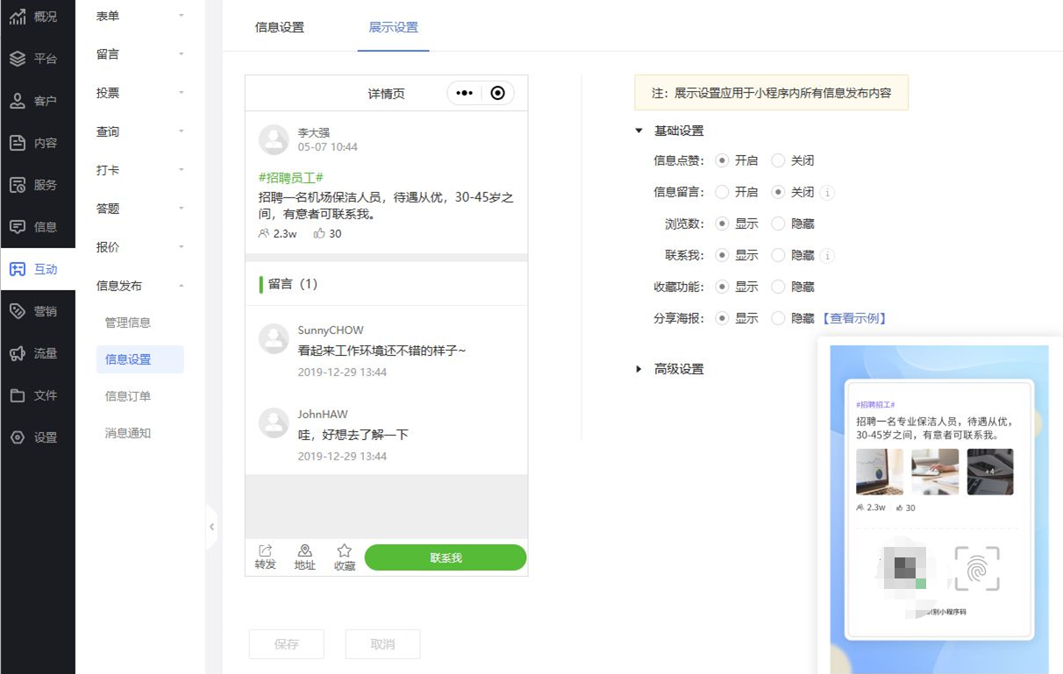The width and height of the screenshot is (1063, 674).
Task: Set 收藏功能 to 隐藏
Action: point(778,287)
